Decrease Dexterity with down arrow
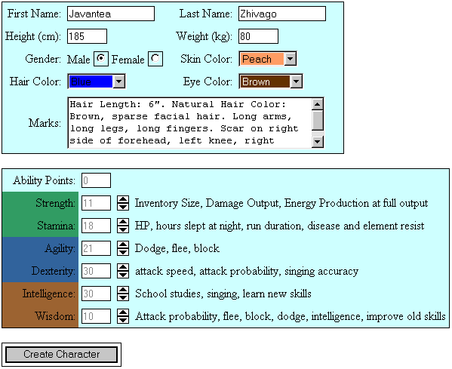 pyautogui.click(x=123, y=275)
